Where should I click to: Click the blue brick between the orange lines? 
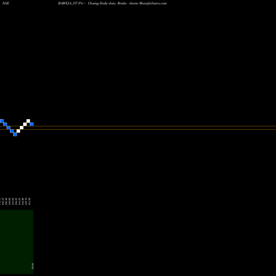(8, 128)
